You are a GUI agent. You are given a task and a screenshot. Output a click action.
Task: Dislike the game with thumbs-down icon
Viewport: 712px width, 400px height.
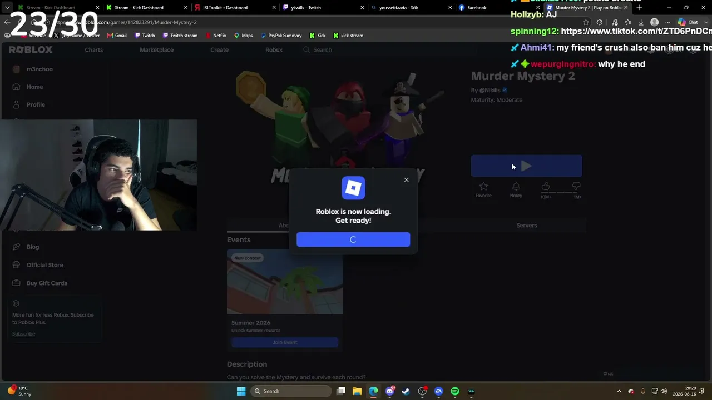(x=576, y=187)
